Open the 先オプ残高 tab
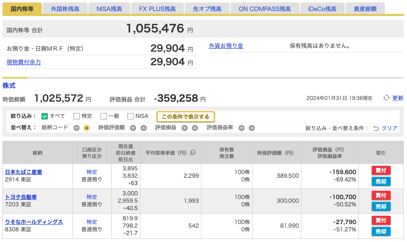Viewport: 407px width, 242px height. click(207, 9)
